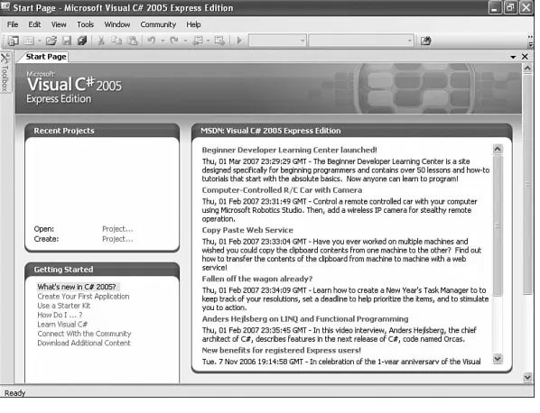This screenshot has height=413, width=540.
Task: Click the Start Page vertical scrollbar thumb
Action: coord(527,184)
